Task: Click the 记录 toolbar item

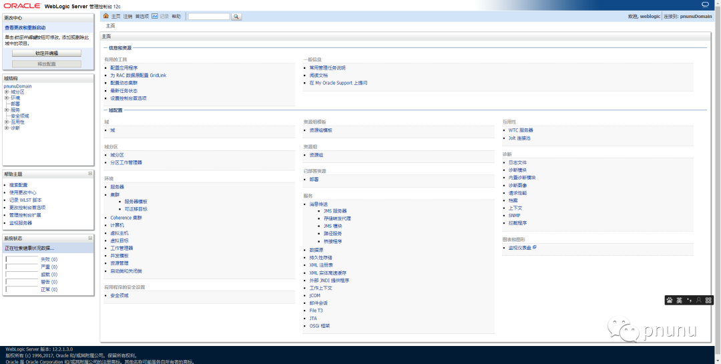Action: coord(164,16)
